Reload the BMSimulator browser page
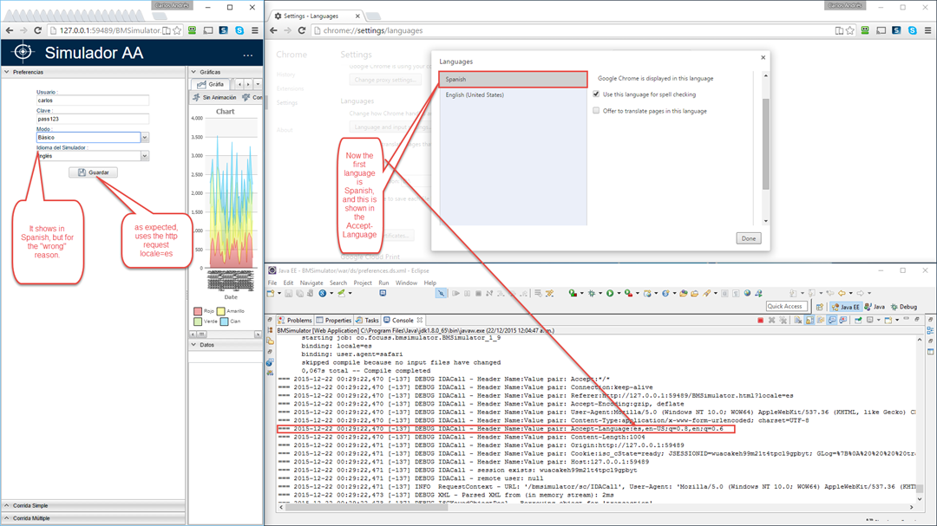937x526 pixels. (37, 30)
